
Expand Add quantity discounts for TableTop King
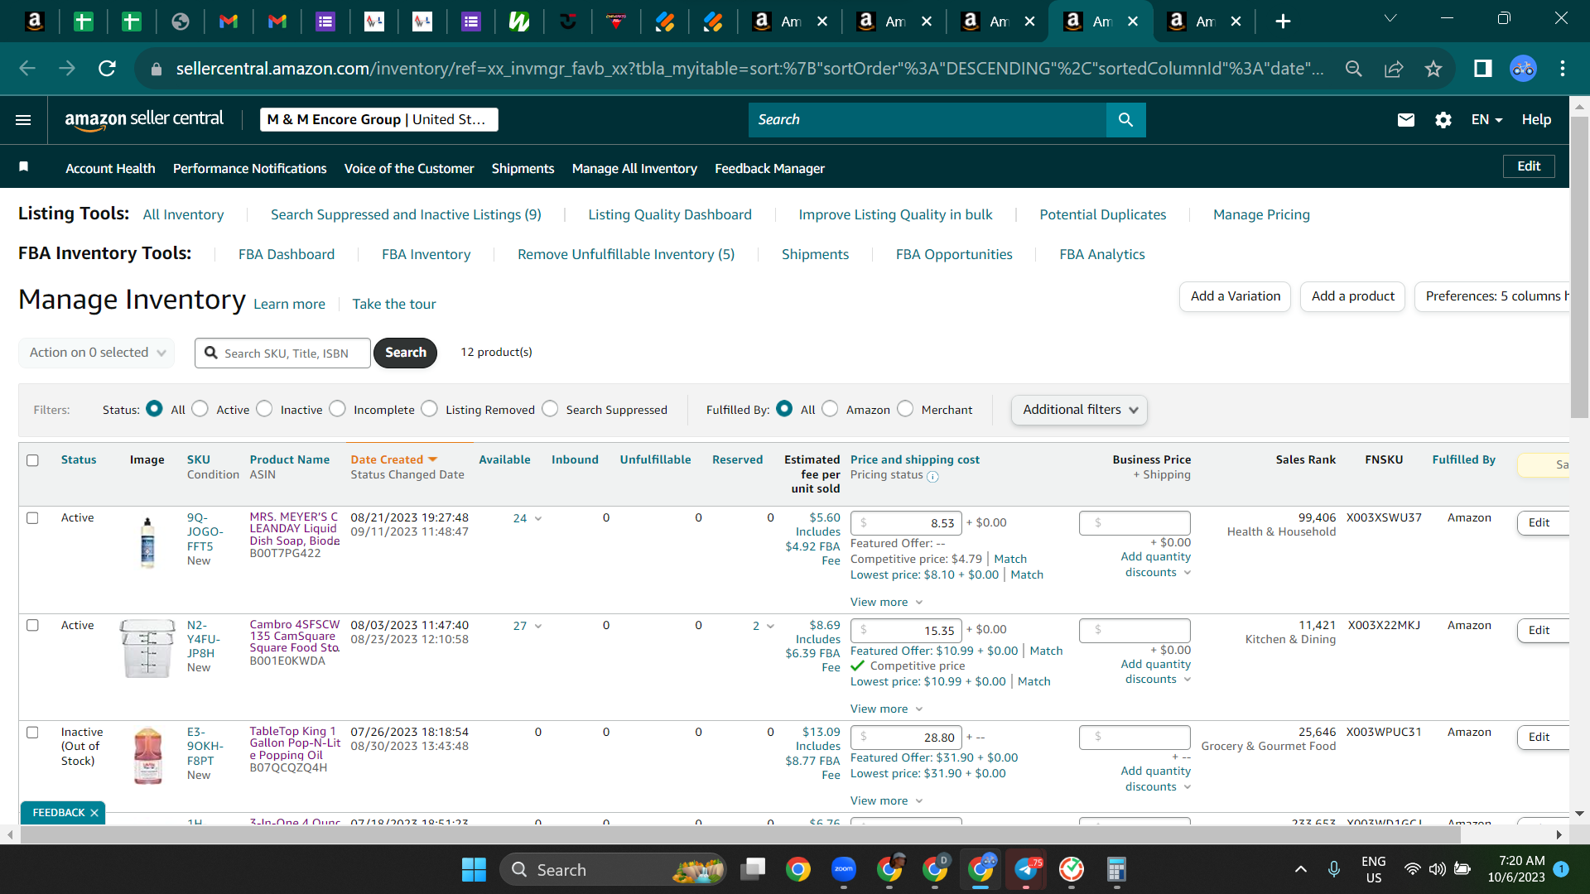(x=1156, y=779)
